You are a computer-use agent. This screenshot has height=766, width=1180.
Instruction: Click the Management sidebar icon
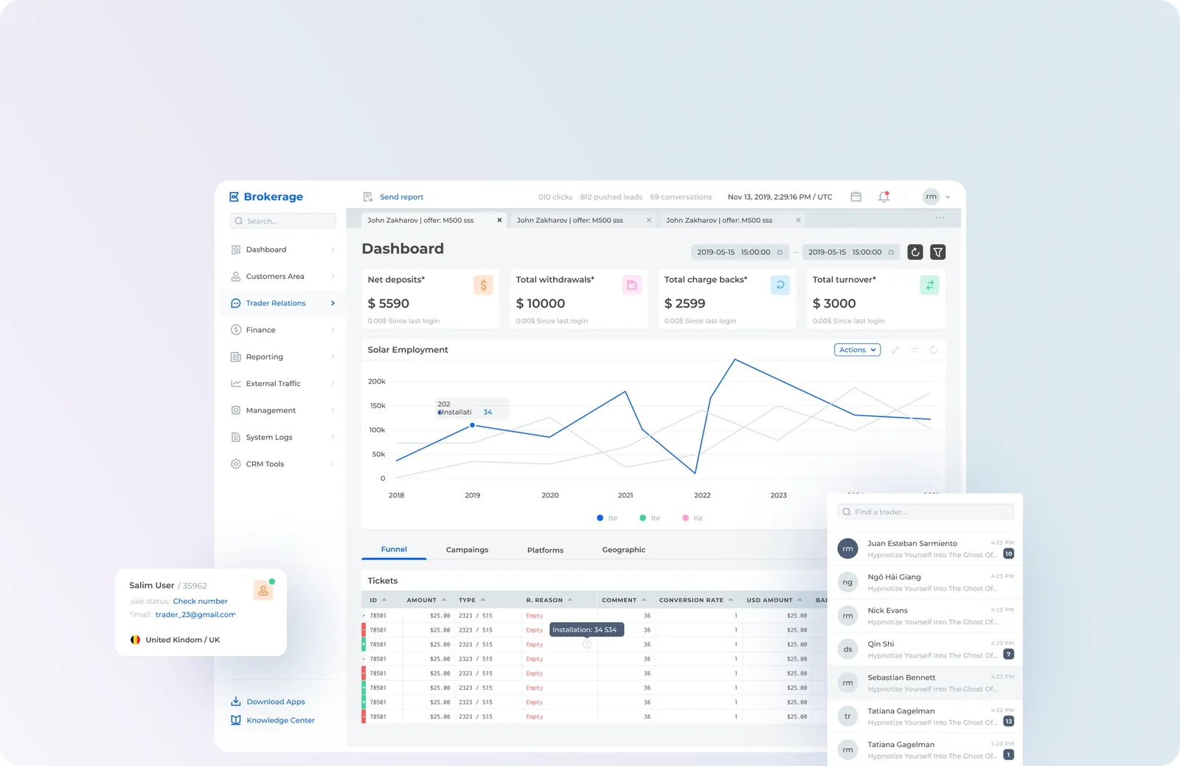pyautogui.click(x=236, y=410)
